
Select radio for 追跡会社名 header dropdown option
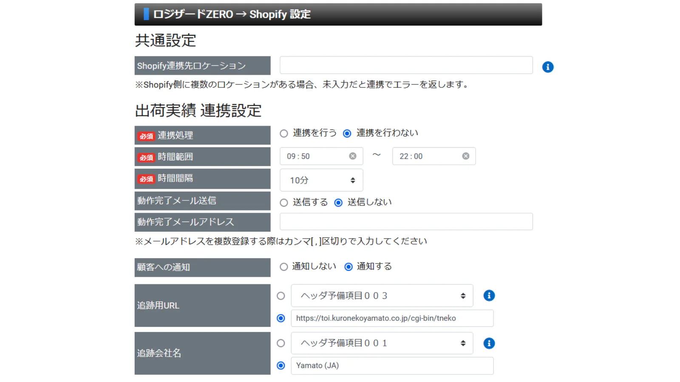[x=281, y=343]
